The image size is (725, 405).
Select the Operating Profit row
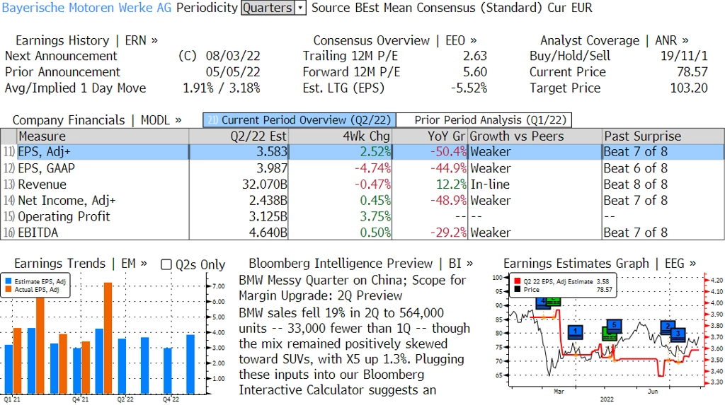pyautogui.click(x=362, y=216)
